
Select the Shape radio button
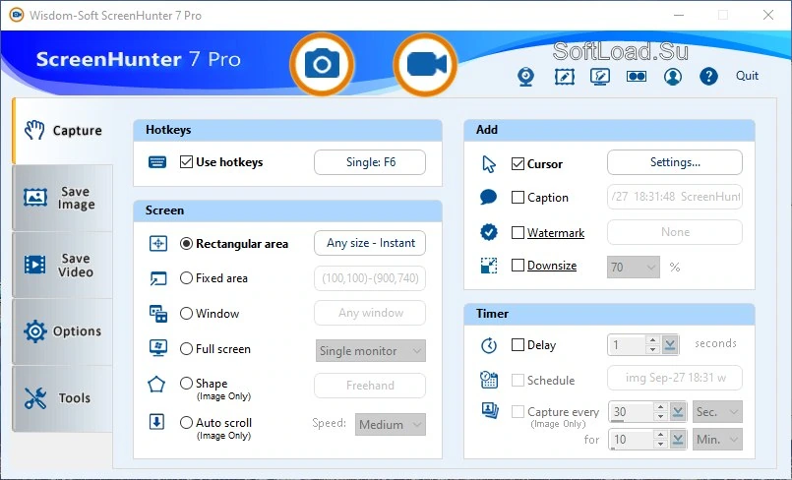[x=186, y=383]
